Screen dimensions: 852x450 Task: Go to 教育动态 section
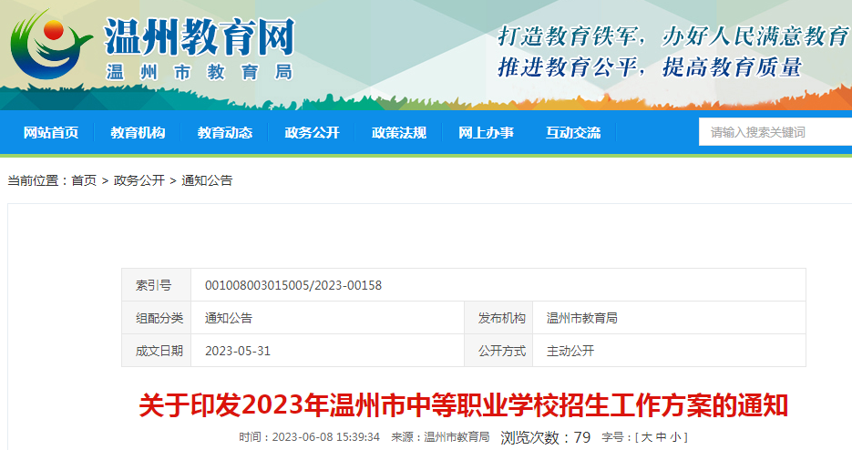(x=225, y=133)
